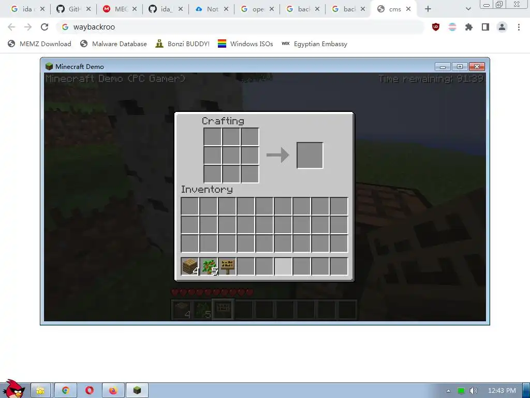Select the sapling stack in hotbar inventory
530x398 pixels.
coord(209,266)
